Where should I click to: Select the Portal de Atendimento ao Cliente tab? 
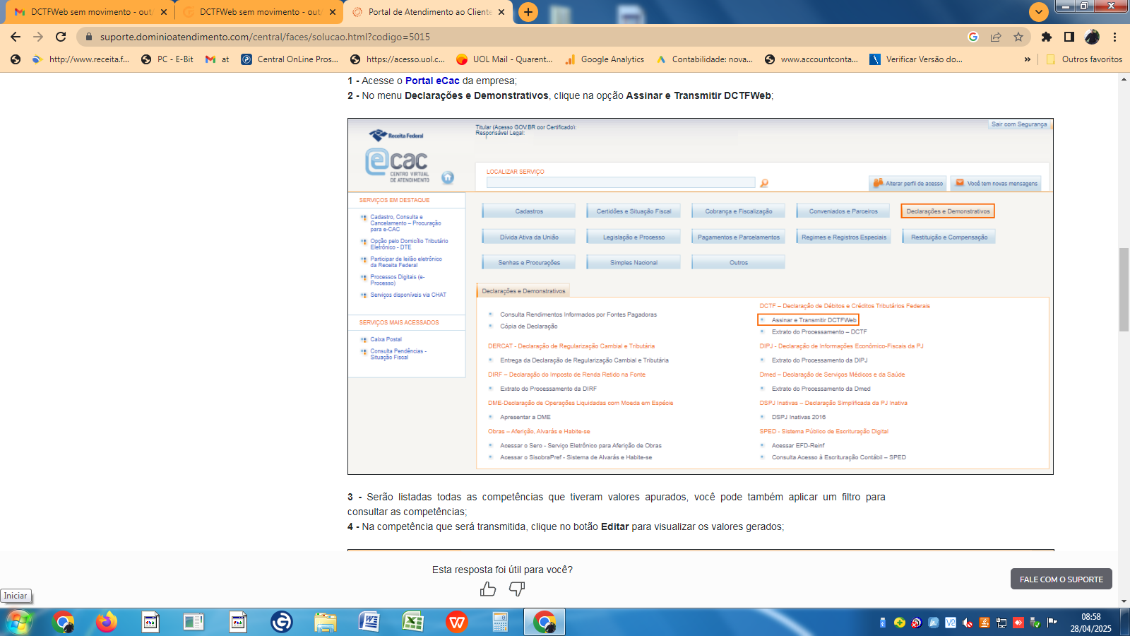point(429,12)
